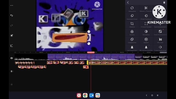
Task: Open KineMaster from the dock
Action: tap(79, 95)
